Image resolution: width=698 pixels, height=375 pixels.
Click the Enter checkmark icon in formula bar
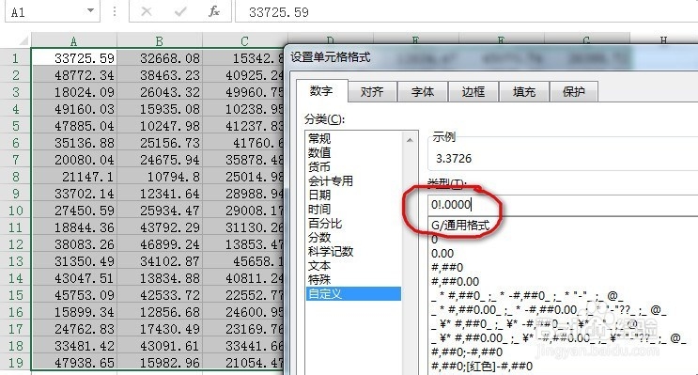pyautogui.click(x=180, y=11)
